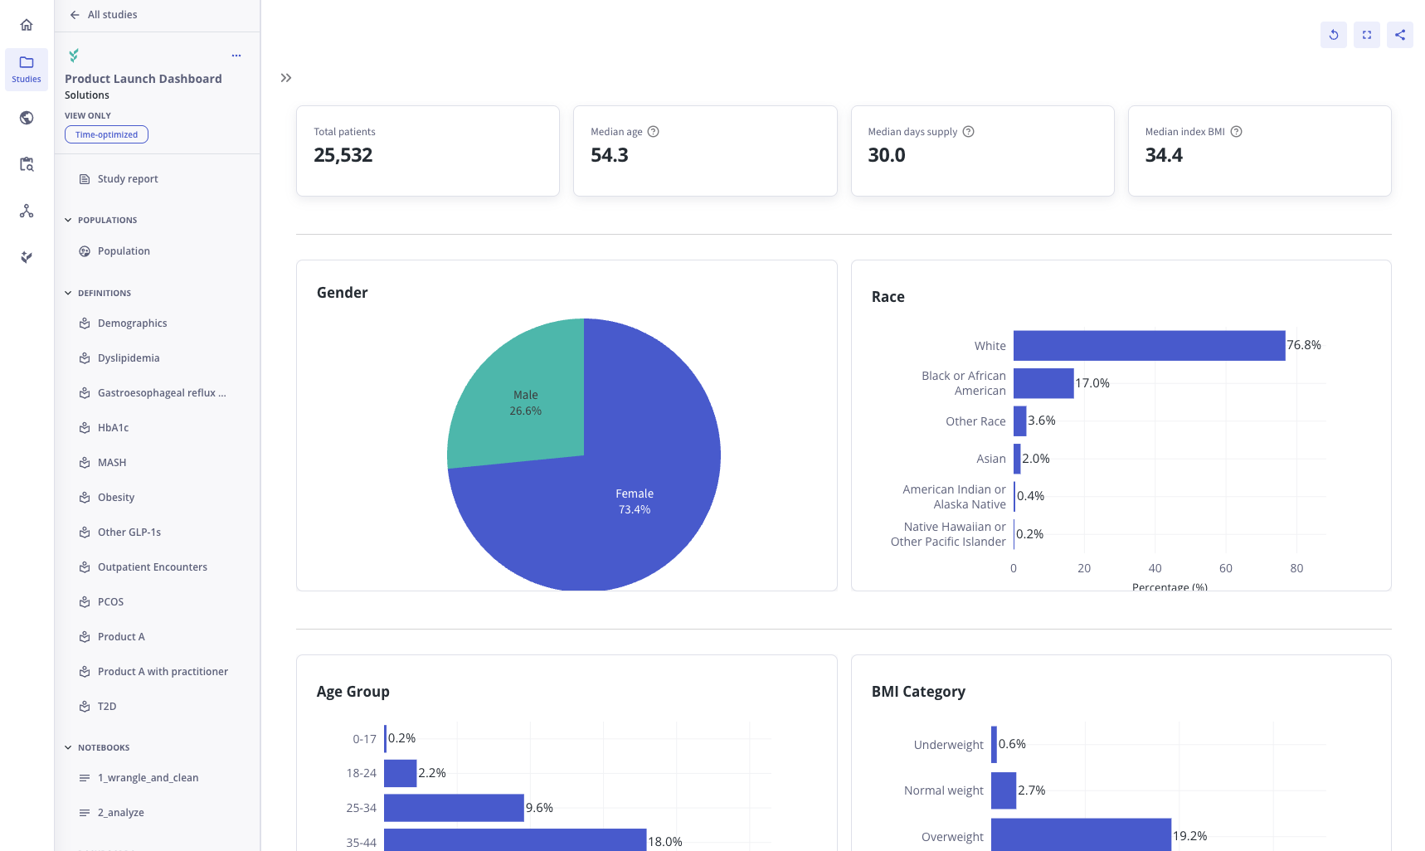Click the Time-optimized badge
The height and width of the screenshot is (851, 1425).
106,134
